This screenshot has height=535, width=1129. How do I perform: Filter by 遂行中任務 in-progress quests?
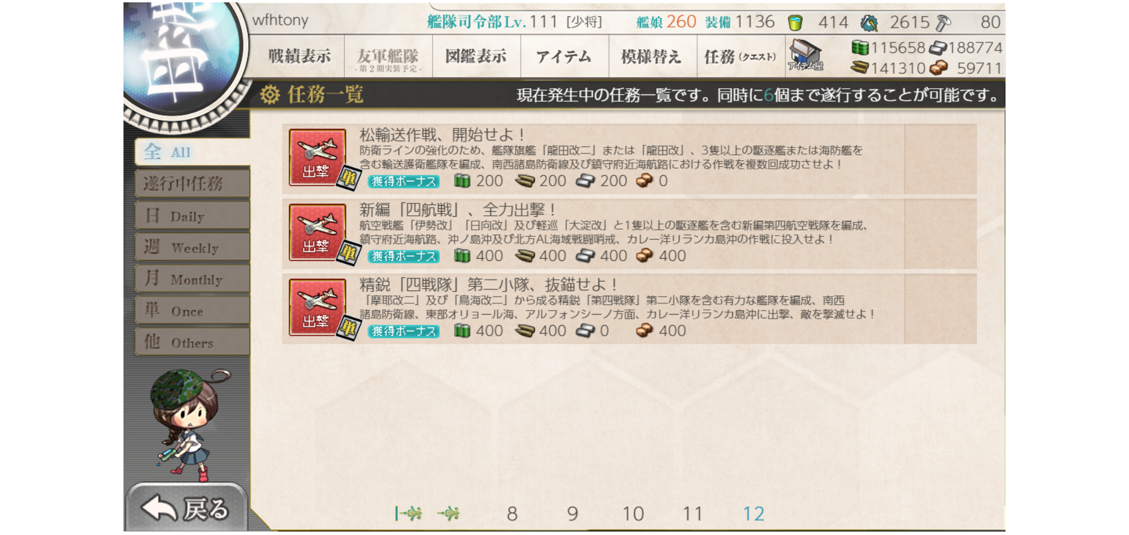click(x=193, y=183)
